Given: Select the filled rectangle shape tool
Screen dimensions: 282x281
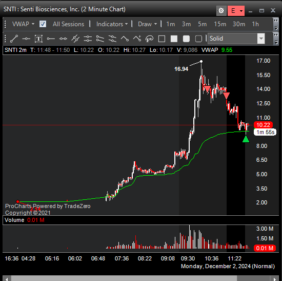Looking at the screenshot, I should [174, 39].
